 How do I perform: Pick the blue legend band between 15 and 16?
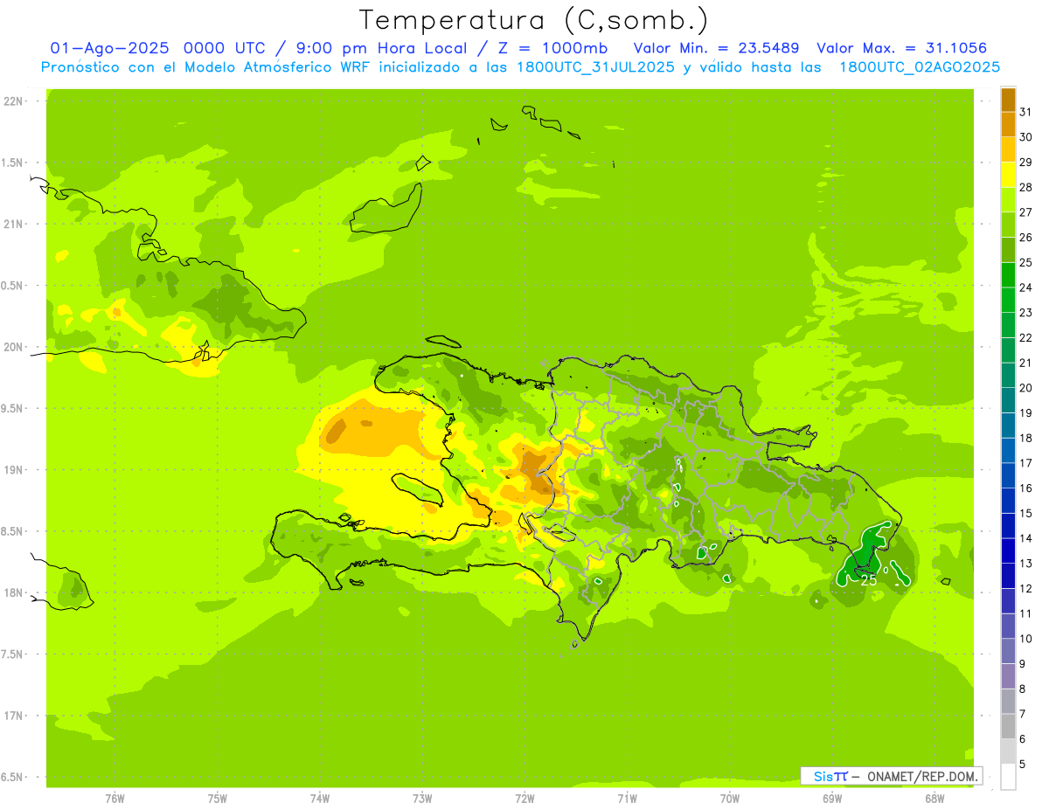[x=1008, y=501]
